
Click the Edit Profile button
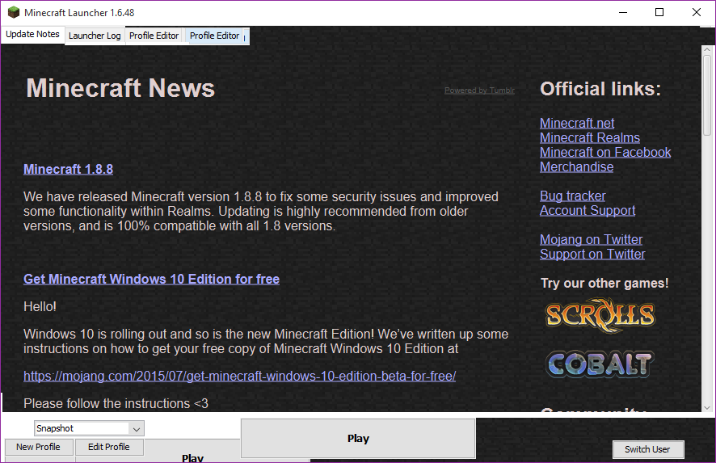pos(108,447)
